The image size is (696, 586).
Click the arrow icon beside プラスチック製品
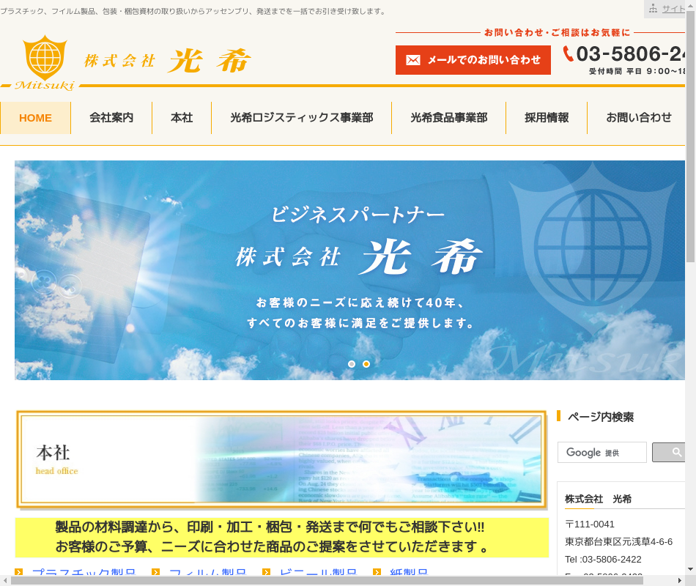(20, 573)
